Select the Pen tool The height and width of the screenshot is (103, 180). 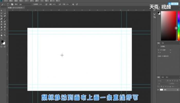tap(1, 30)
